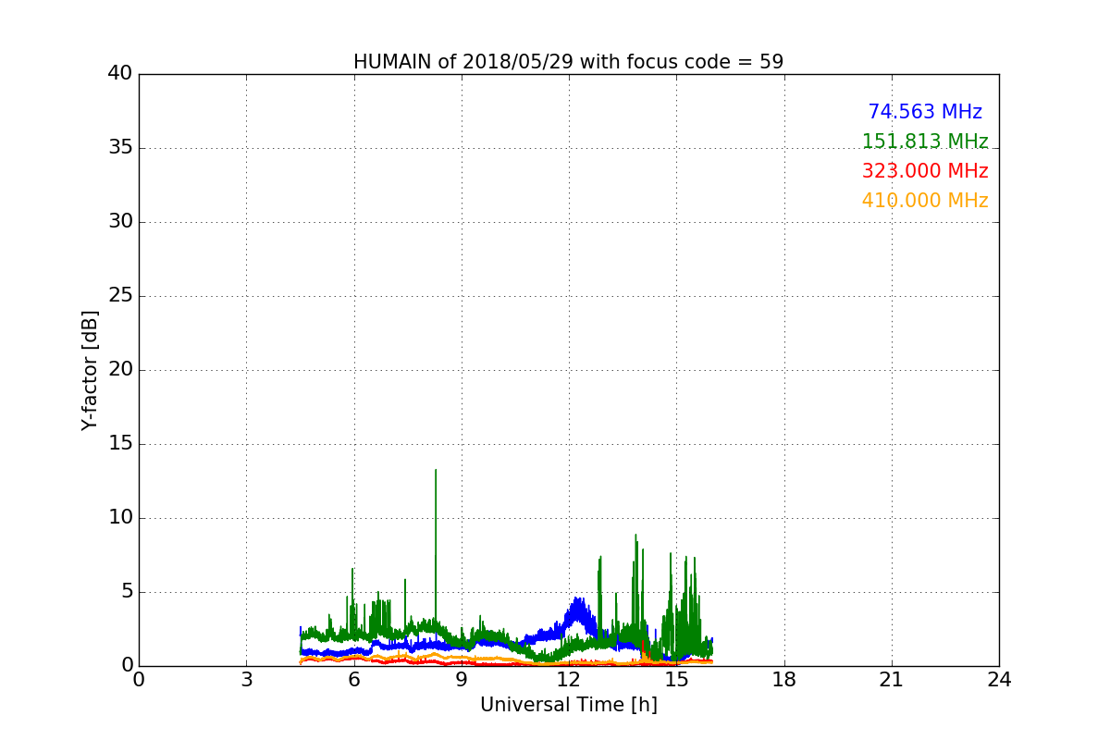Click x-axis tick label 24
The image size is (1110, 740).
coord(999,680)
